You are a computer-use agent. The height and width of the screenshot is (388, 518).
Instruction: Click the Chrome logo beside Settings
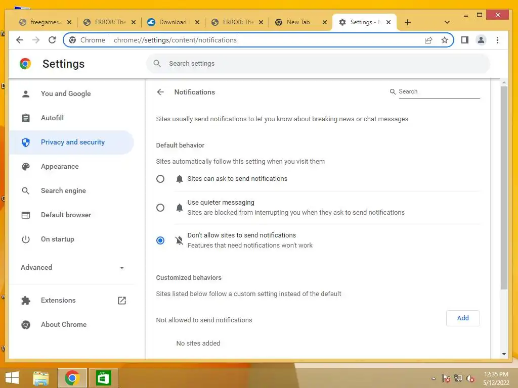[x=25, y=63]
